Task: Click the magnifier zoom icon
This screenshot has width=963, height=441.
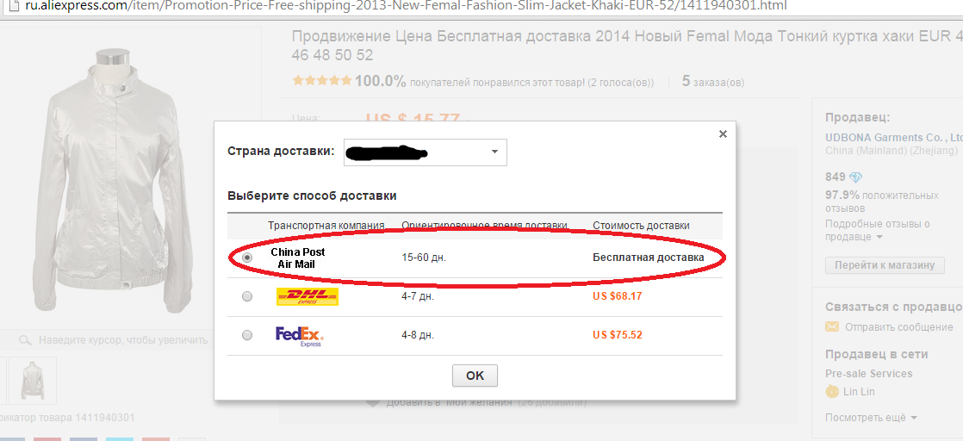Action: point(25,339)
